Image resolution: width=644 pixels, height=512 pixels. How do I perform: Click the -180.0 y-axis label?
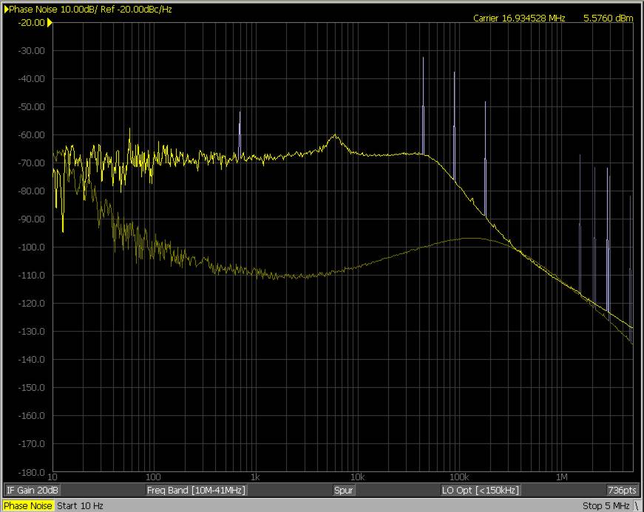pyautogui.click(x=31, y=472)
